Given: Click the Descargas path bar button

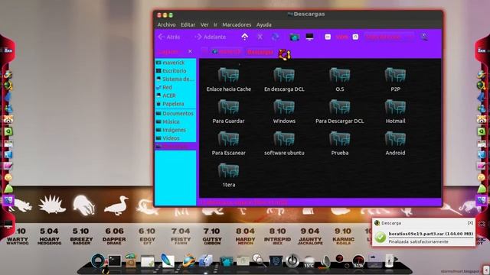Looking at the screenshot, I should click(x=260, y=52).
